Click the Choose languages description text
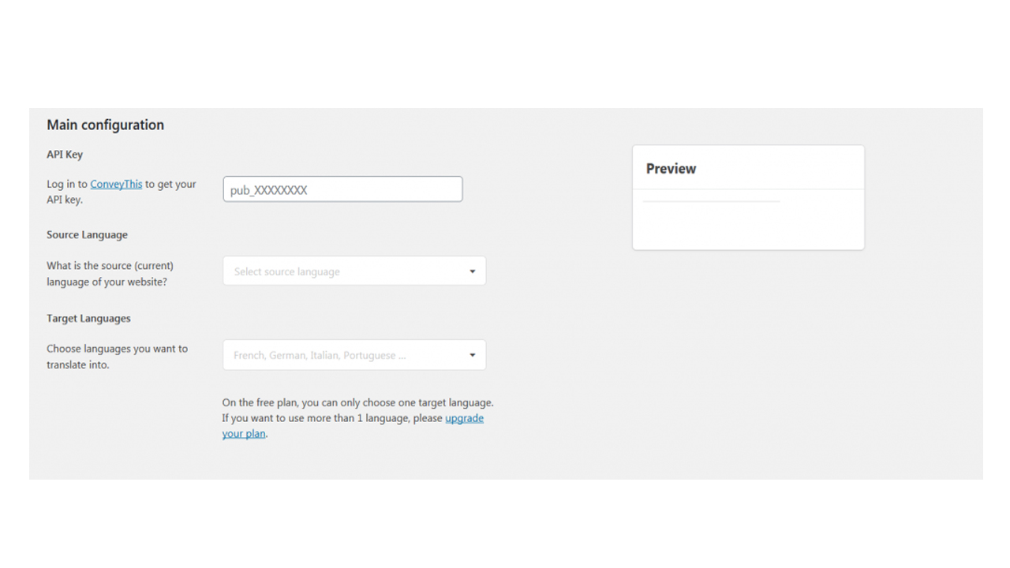 (117, 357)
